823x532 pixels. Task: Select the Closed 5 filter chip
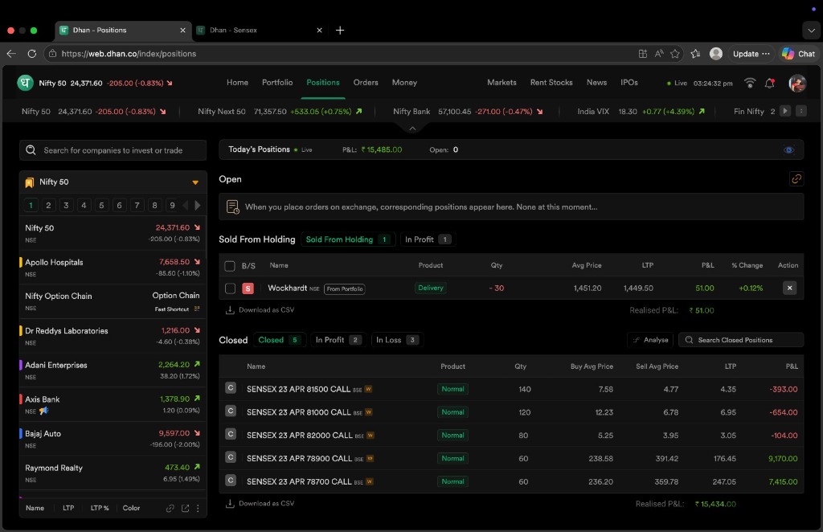[279, 340]
